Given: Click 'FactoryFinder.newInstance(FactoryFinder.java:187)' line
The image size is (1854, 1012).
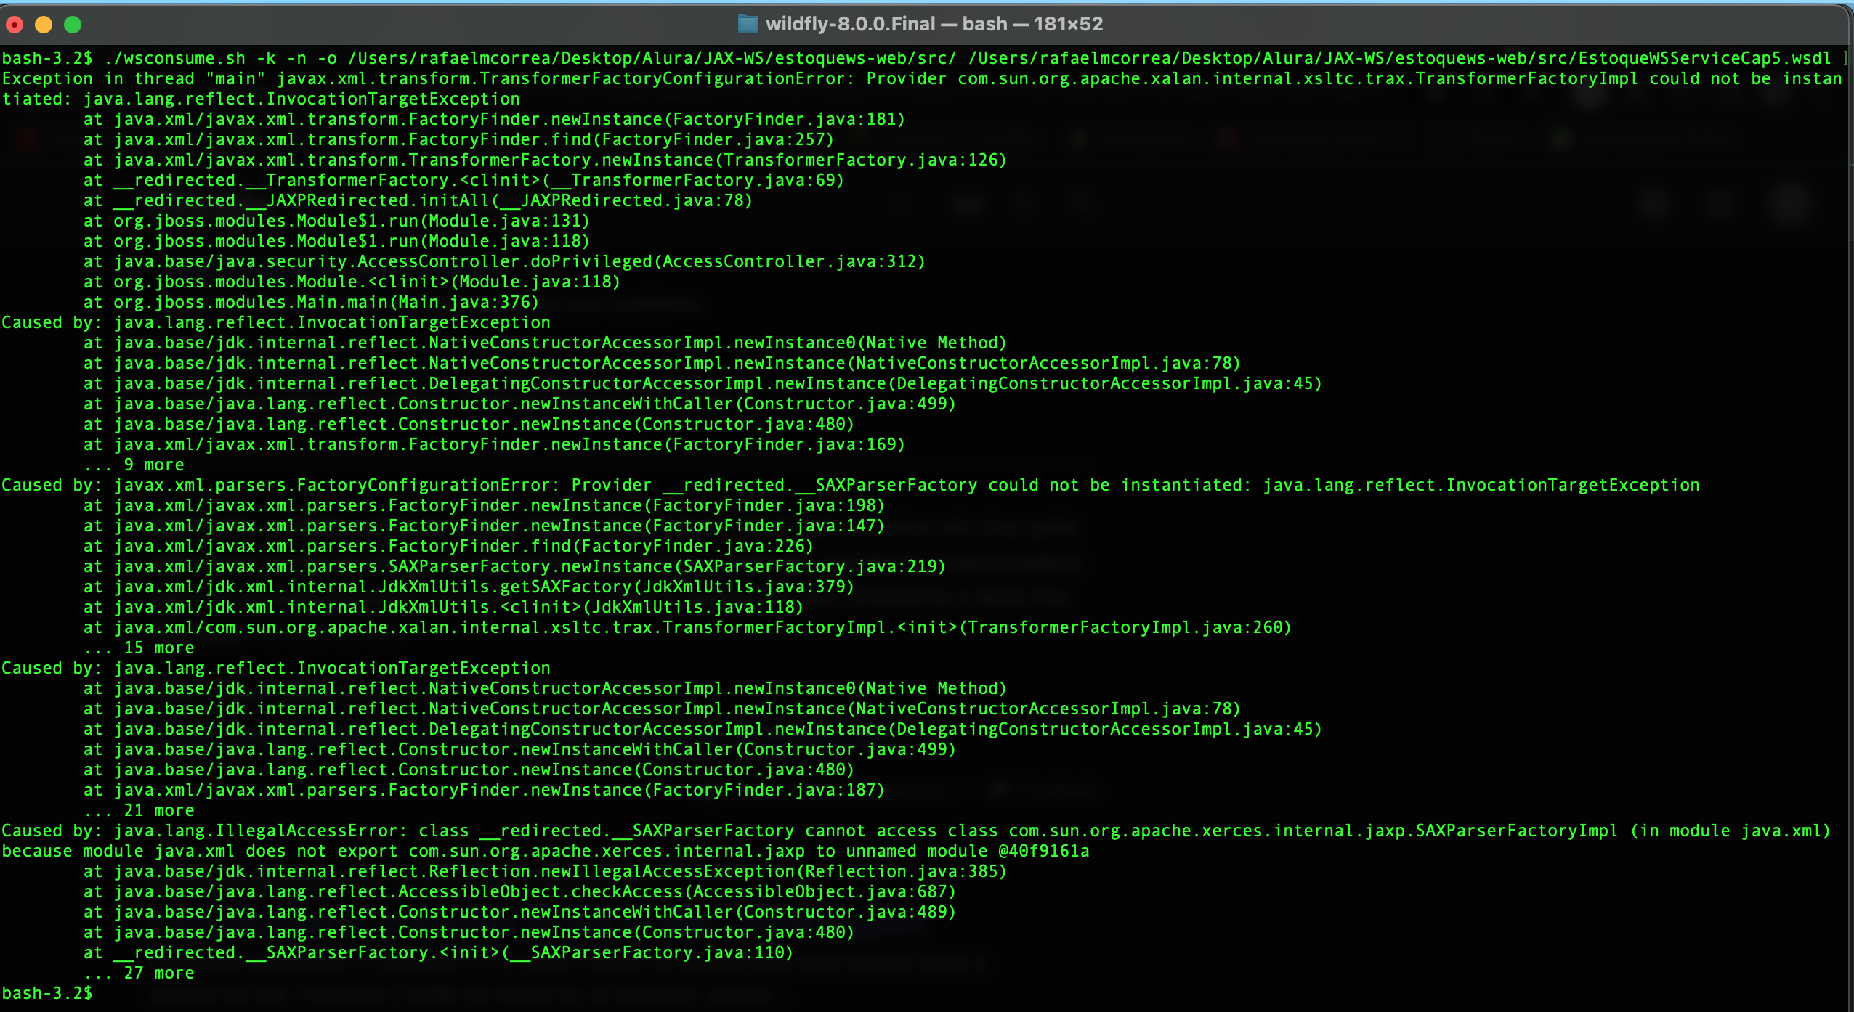Looking at the screenshot, I should (x=484, y=790).
